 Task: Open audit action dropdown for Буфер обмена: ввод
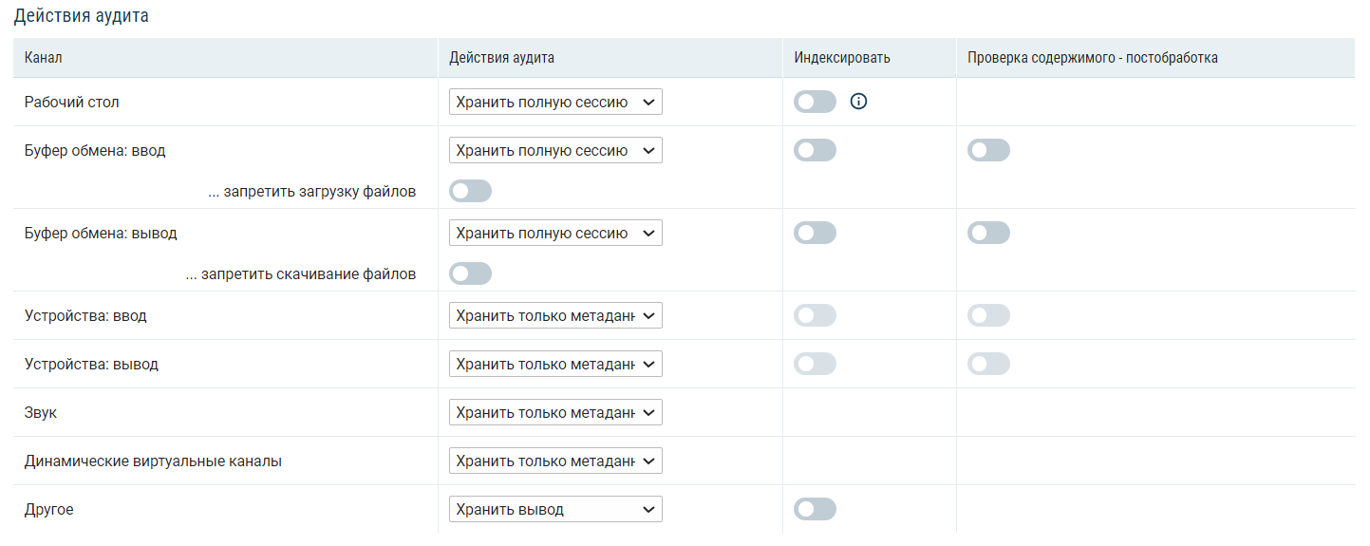(x=555, y=150)
